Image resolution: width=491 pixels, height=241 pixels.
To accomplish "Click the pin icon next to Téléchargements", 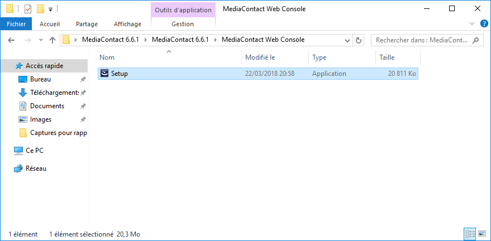I will tap(83, 93).
